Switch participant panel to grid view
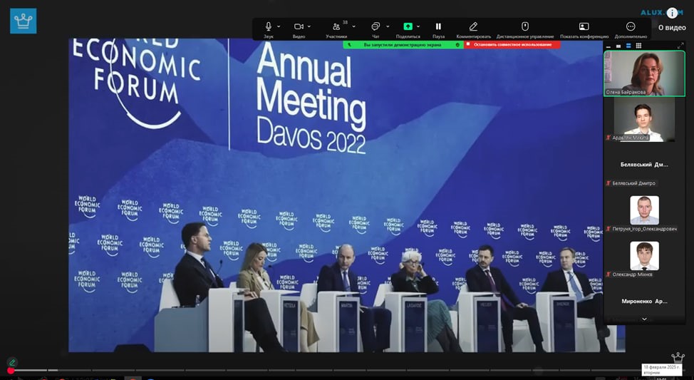This screenshot has width=694, height=380. tap(638, 46)
